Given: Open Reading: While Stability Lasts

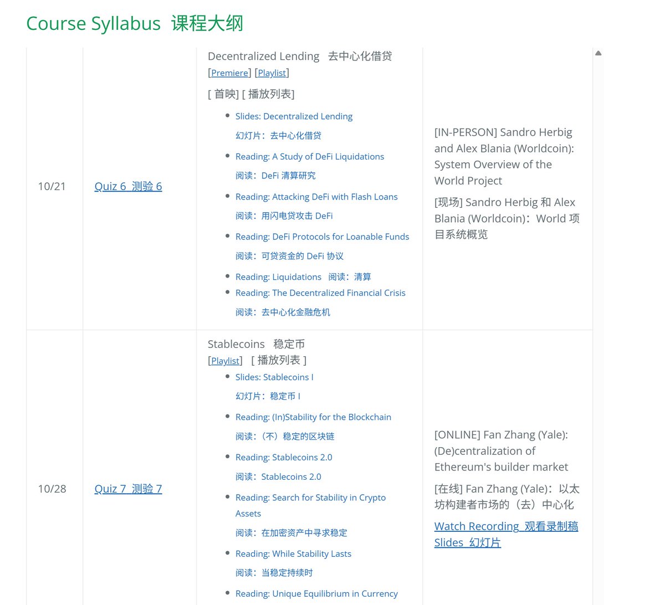Looking at the screenshot, I should pyautogui.click(x=293, y=554).
